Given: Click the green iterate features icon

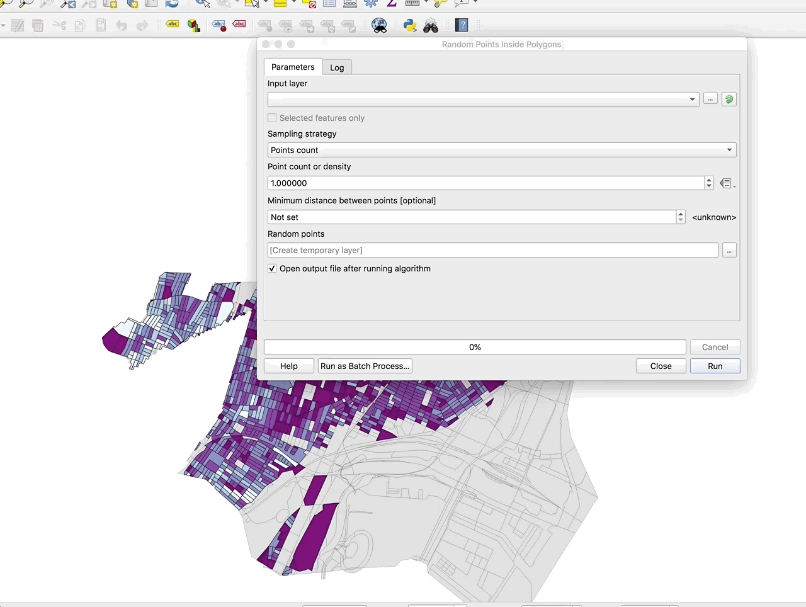Looking at the screenshot, I should tap(729, 99).
